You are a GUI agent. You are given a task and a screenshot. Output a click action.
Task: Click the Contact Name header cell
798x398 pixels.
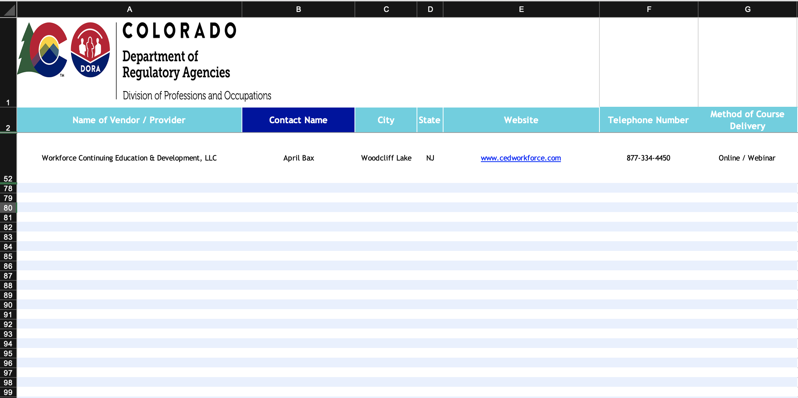pos(298,120)
